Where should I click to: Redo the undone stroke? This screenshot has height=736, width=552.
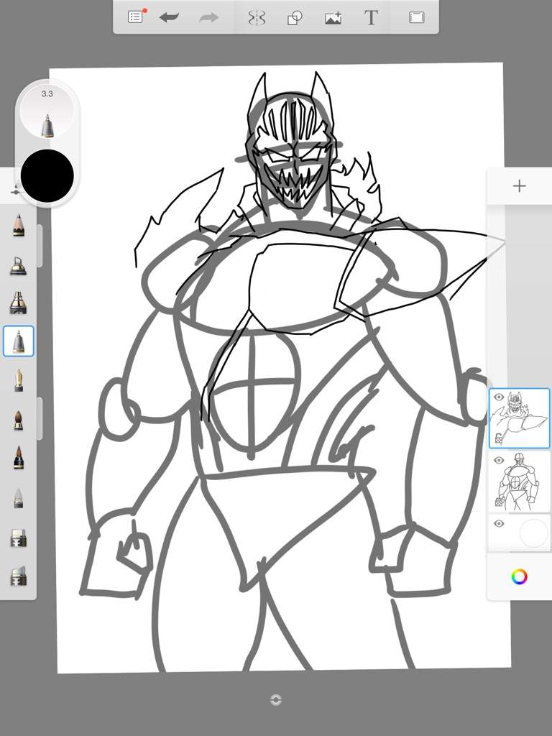[x=208, y=18]
